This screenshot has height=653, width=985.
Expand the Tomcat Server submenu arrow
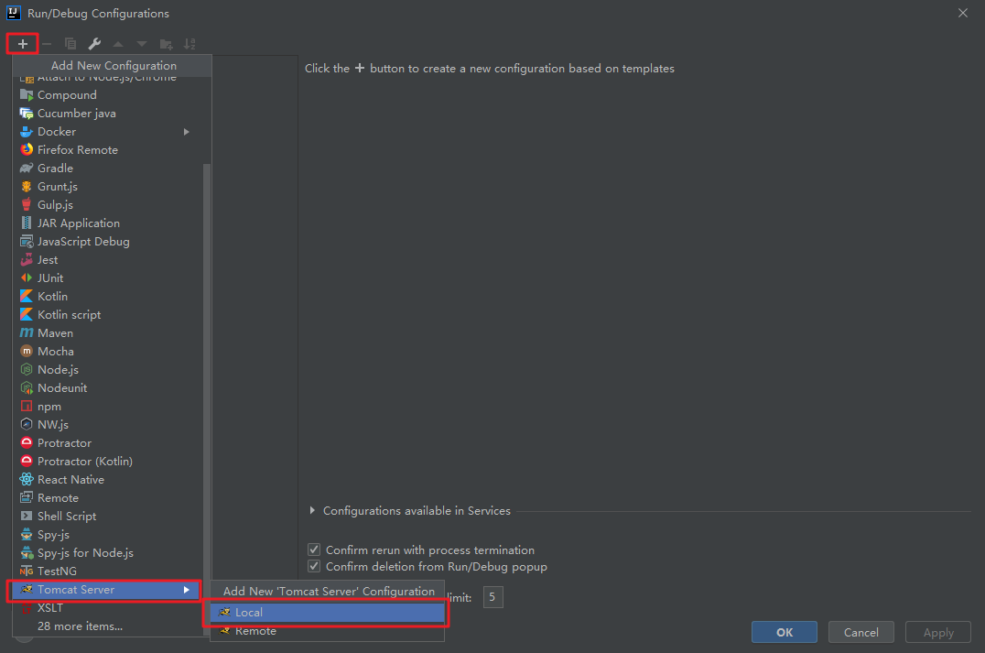click(187, 590)
